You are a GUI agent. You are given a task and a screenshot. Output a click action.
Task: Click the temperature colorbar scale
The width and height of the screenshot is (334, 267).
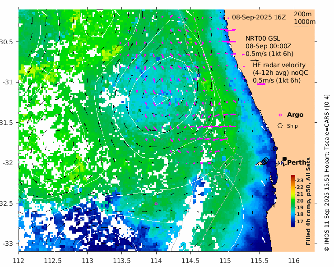point(293,201)
